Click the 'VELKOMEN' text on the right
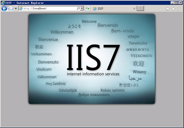The image size is (184, 128). (x=141, y=56)
